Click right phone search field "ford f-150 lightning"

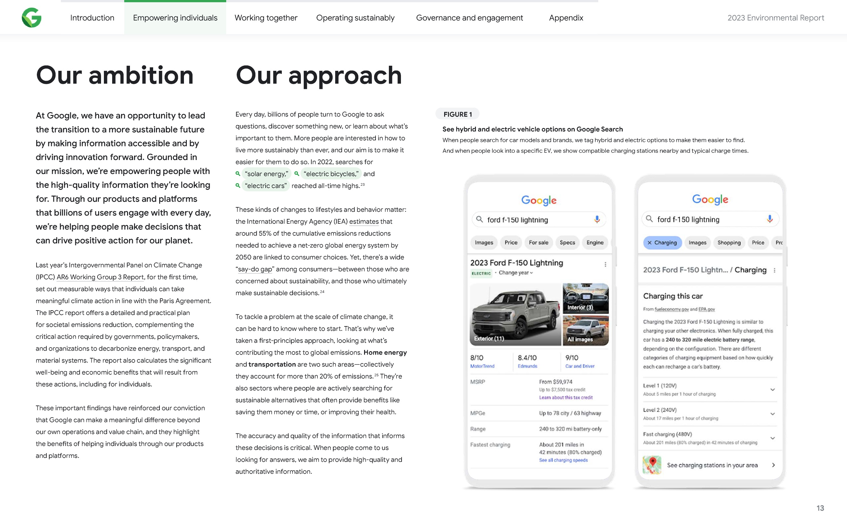click(x=710, y=219)
